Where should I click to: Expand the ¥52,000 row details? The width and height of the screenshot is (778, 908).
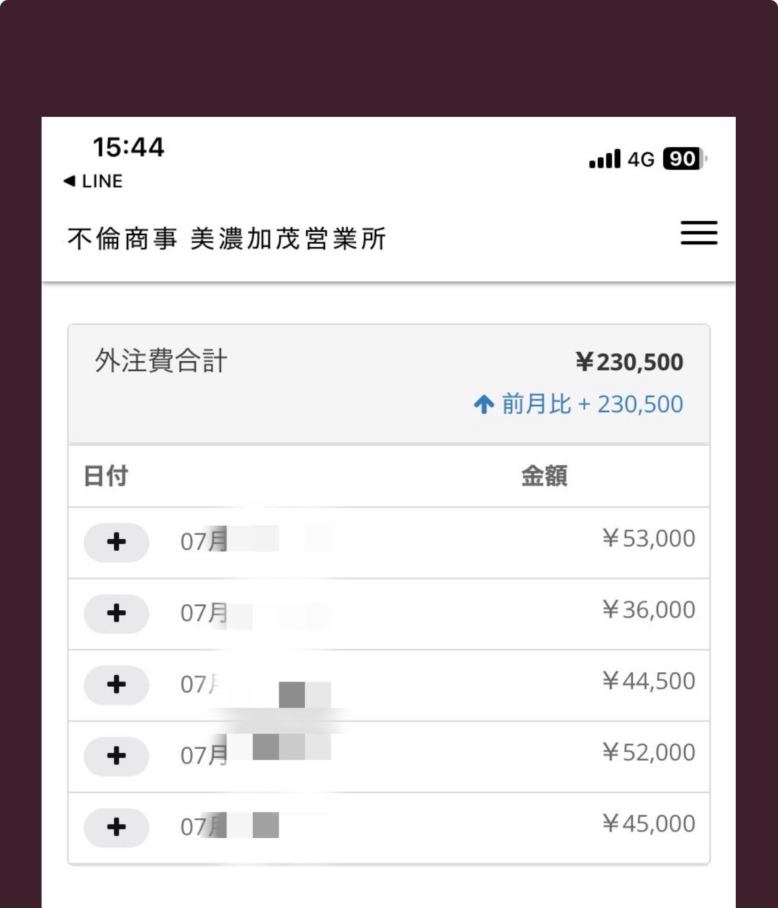[116, 756]
